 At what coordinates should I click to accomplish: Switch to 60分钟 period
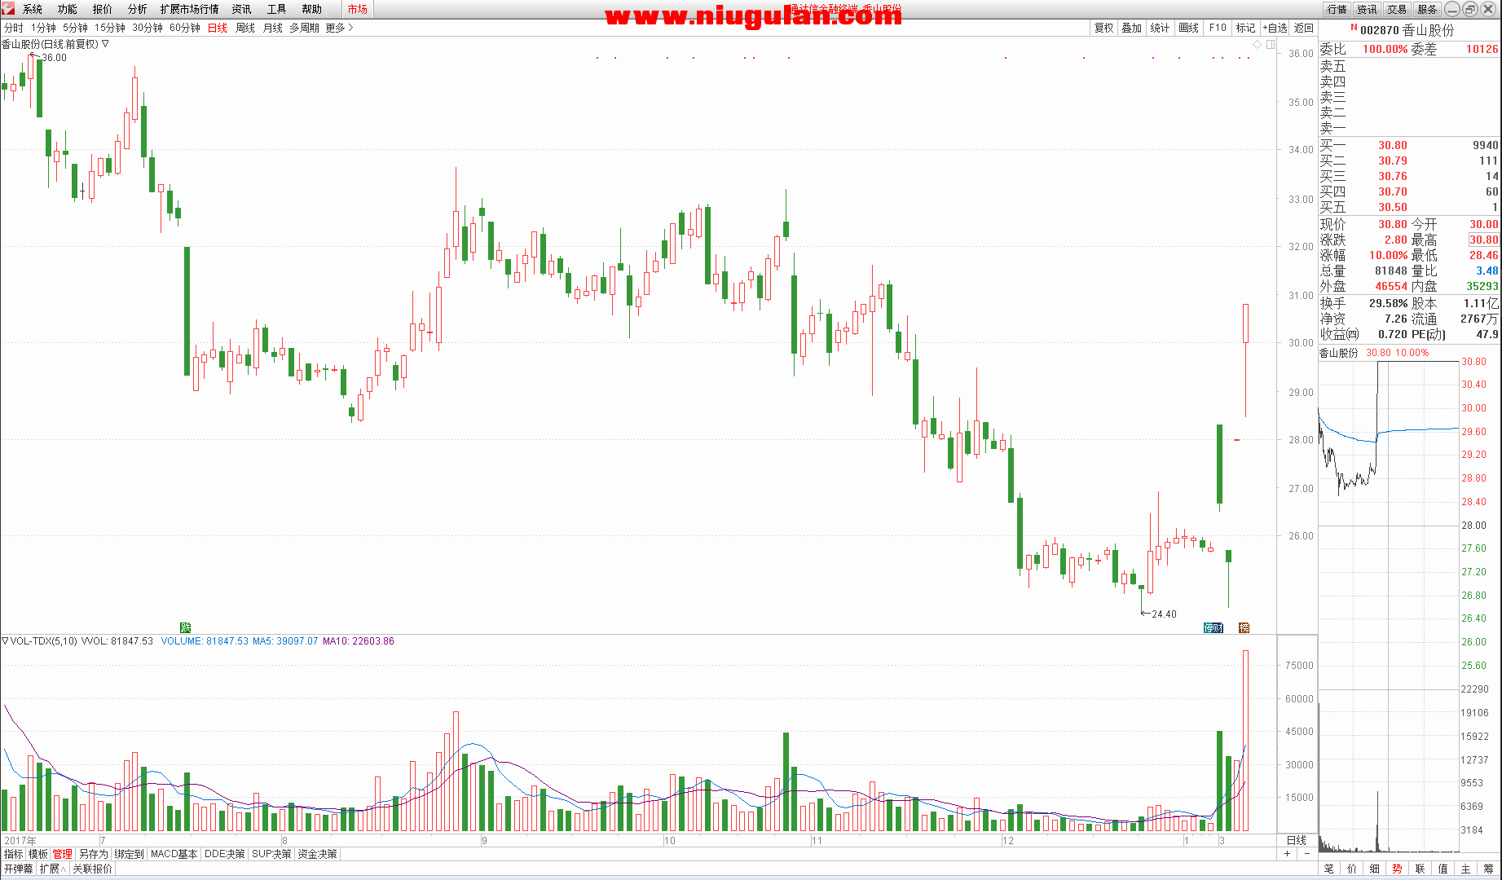point(185,28)
